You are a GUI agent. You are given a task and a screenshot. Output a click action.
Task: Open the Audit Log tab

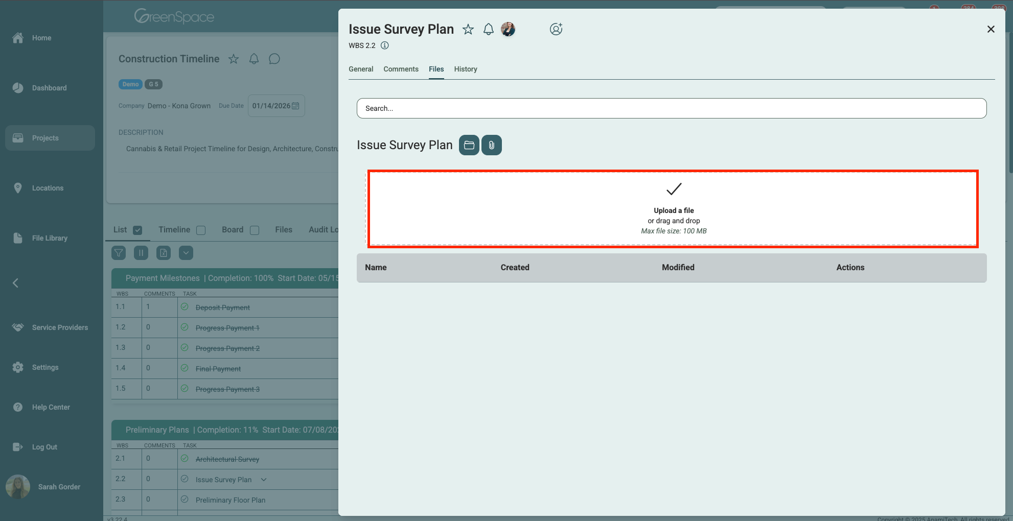(324, 230)
